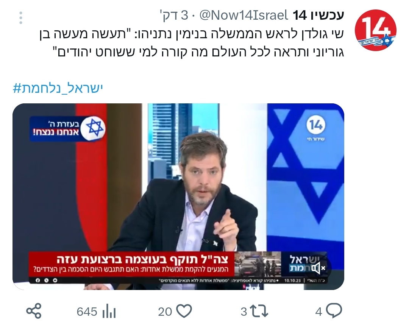Click the tweet text about Netanyahu
409x329 pixels.
point(192,43)
